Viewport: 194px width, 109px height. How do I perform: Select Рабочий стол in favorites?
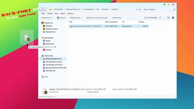point(51,32)
